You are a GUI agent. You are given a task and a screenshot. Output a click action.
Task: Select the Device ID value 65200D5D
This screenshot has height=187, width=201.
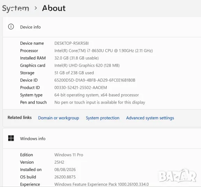tap(95, 80)
